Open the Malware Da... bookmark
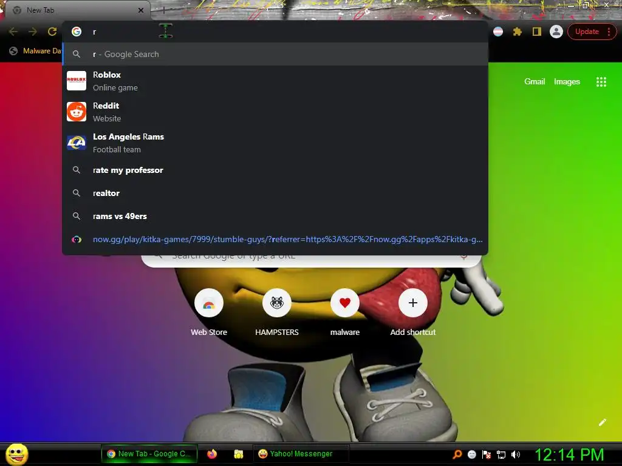The image size is (622, 466). [x=35, y=51]
